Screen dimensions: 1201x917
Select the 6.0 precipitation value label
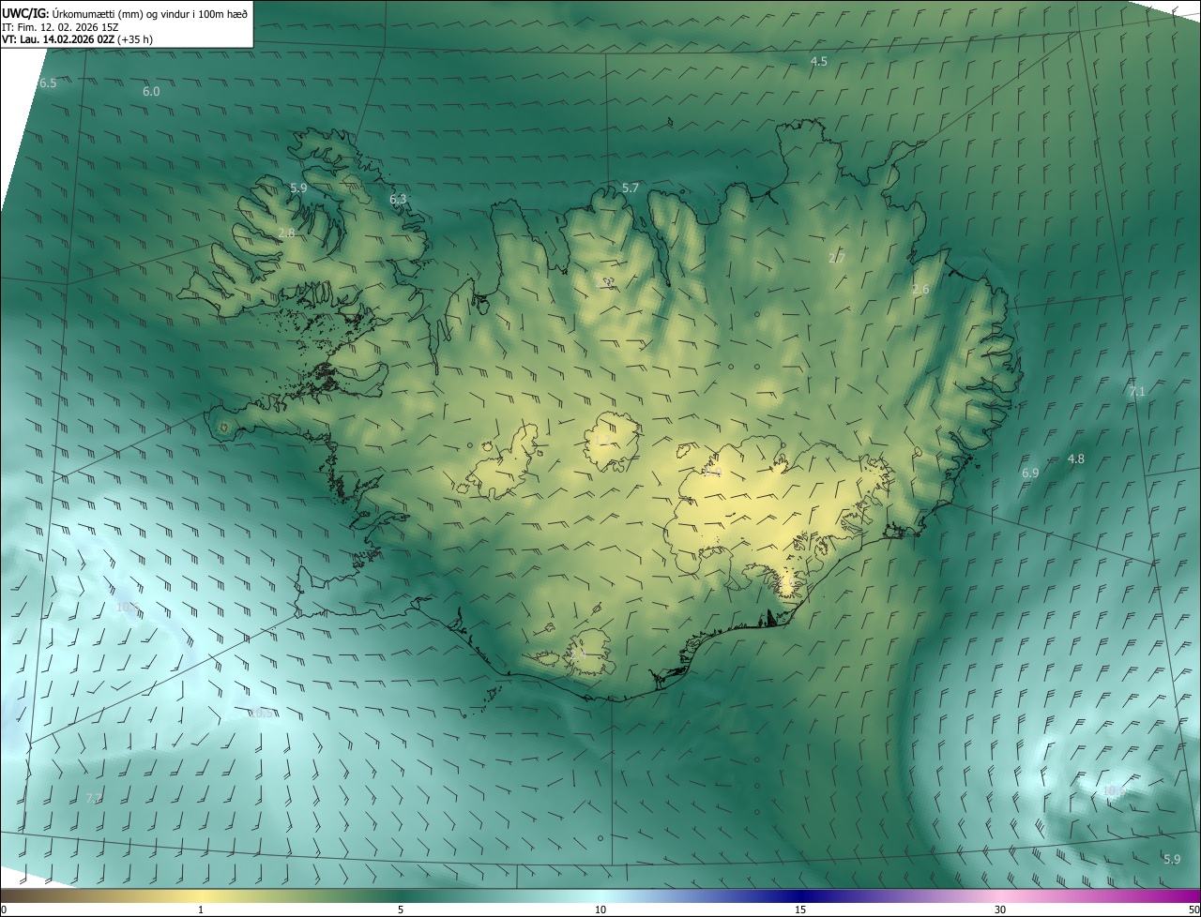pyautogui.click(x=151, y=92)
